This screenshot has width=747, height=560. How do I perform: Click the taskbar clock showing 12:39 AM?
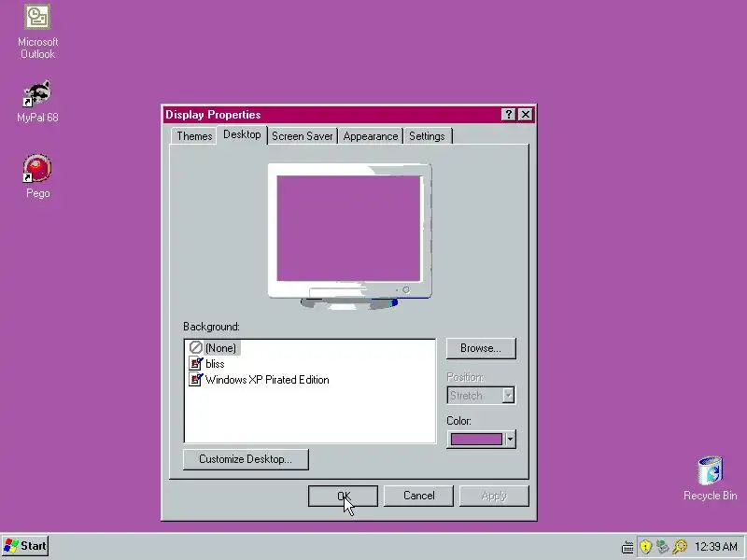point(715,547)
